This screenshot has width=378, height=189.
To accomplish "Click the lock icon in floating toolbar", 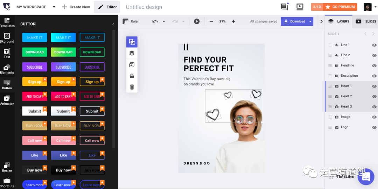I will [132, 76].
